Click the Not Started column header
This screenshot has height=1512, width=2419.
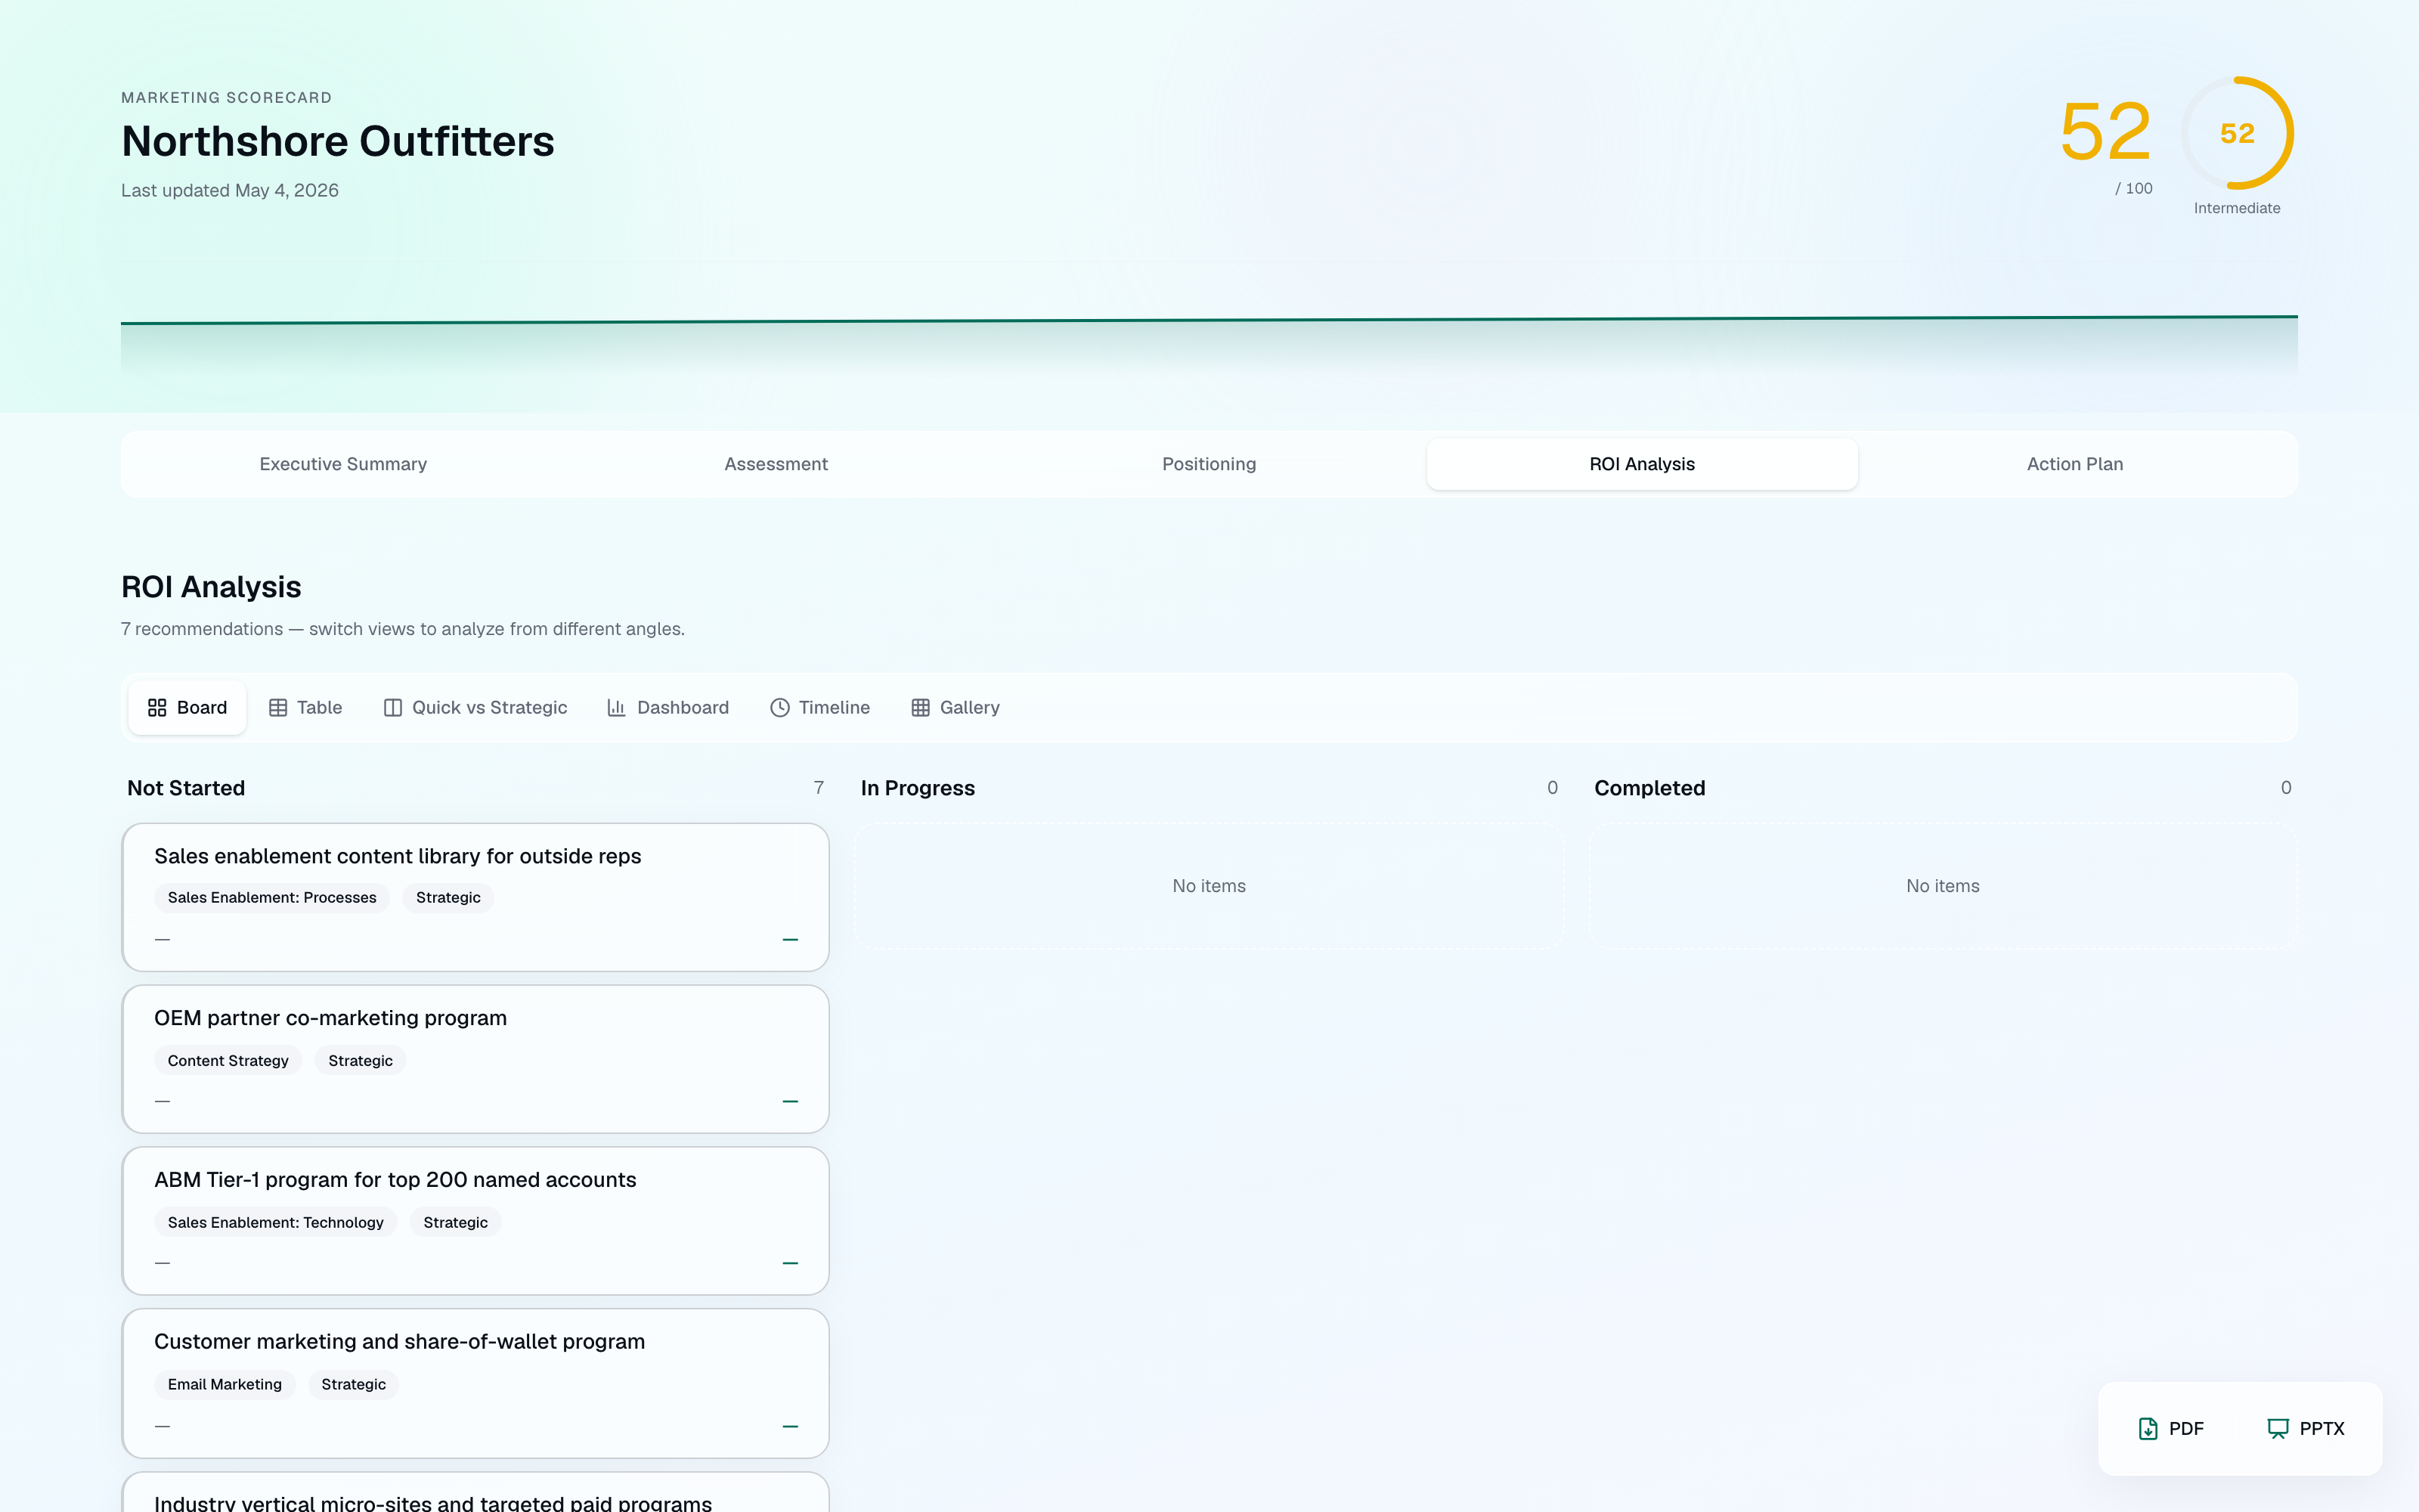[186, 788]
